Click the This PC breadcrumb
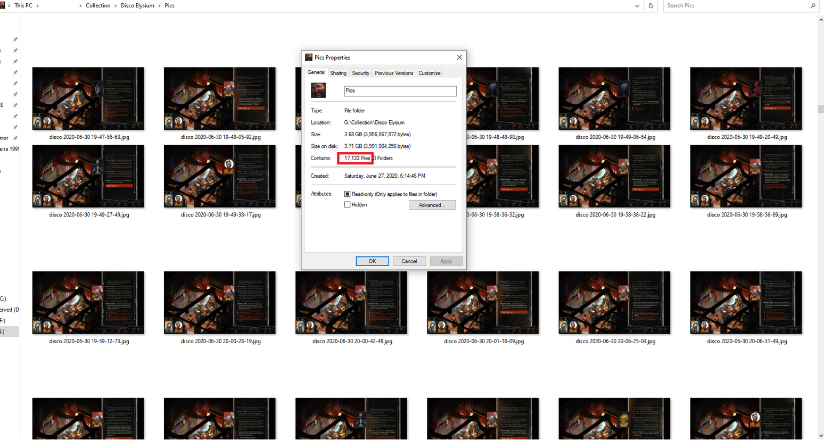Image resolution: width=824 pixels, height=440 pixels. [x=23, y=6]
